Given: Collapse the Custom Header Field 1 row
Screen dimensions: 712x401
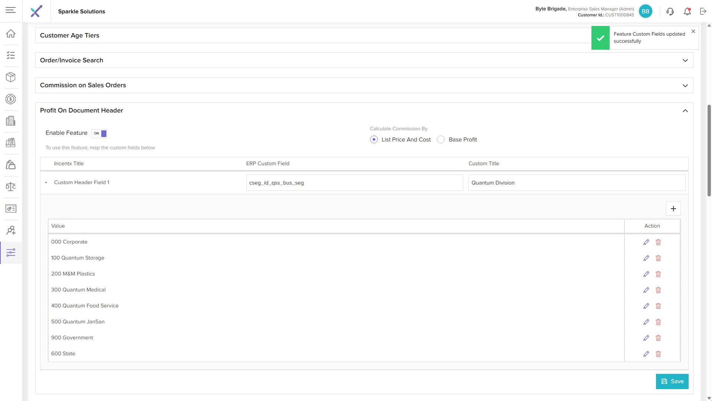Looking at the screenshot, I should click(x=46, y=183).
